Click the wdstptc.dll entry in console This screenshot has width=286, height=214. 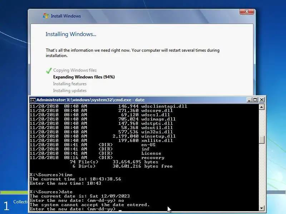point(101,123)
